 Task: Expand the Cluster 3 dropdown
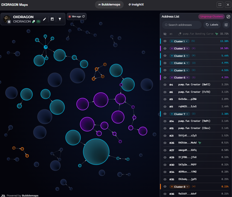click(180, 56)
